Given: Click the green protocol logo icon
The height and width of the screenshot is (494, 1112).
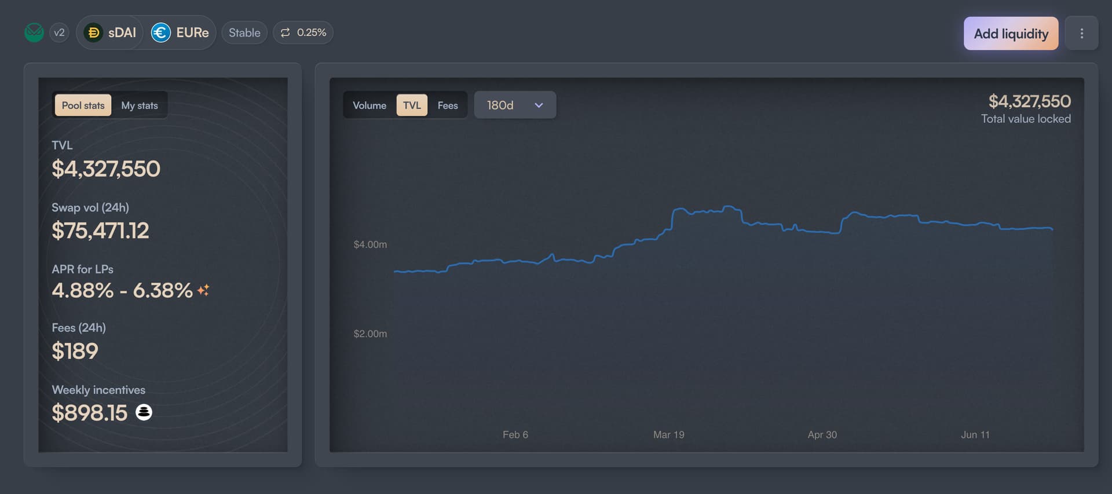Looking at the screenshot, I should (x=34, y=32).
